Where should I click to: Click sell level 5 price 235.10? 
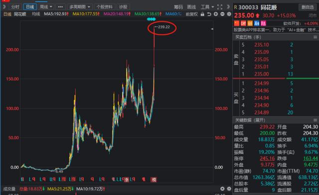tap(261, 45)
